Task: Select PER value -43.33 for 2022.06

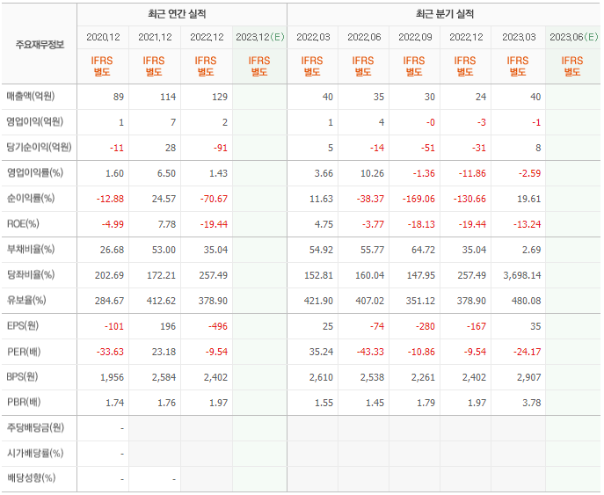Action: [370, 352]
